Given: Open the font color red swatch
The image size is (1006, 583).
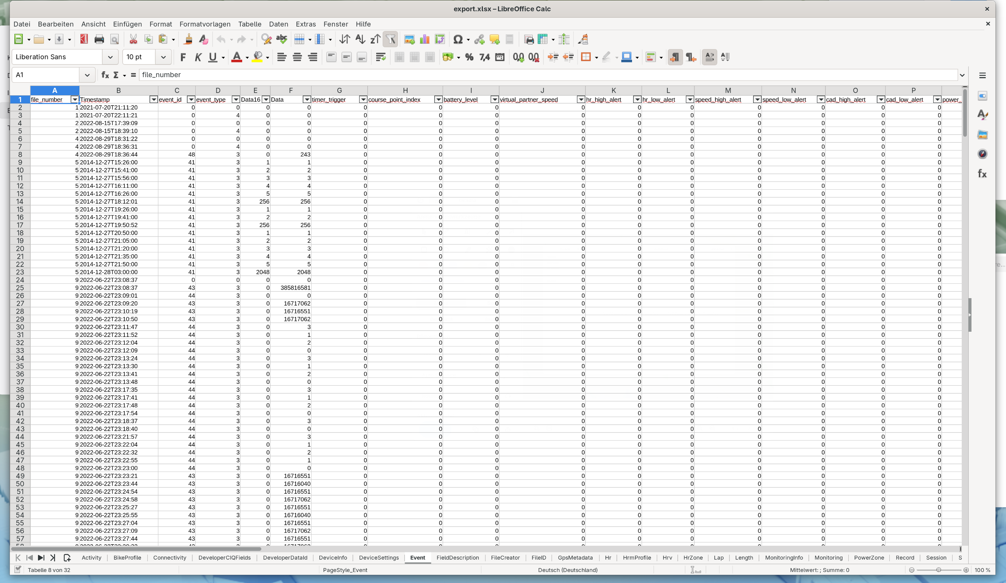Looking at the screenshot, I should pos(236,57).
